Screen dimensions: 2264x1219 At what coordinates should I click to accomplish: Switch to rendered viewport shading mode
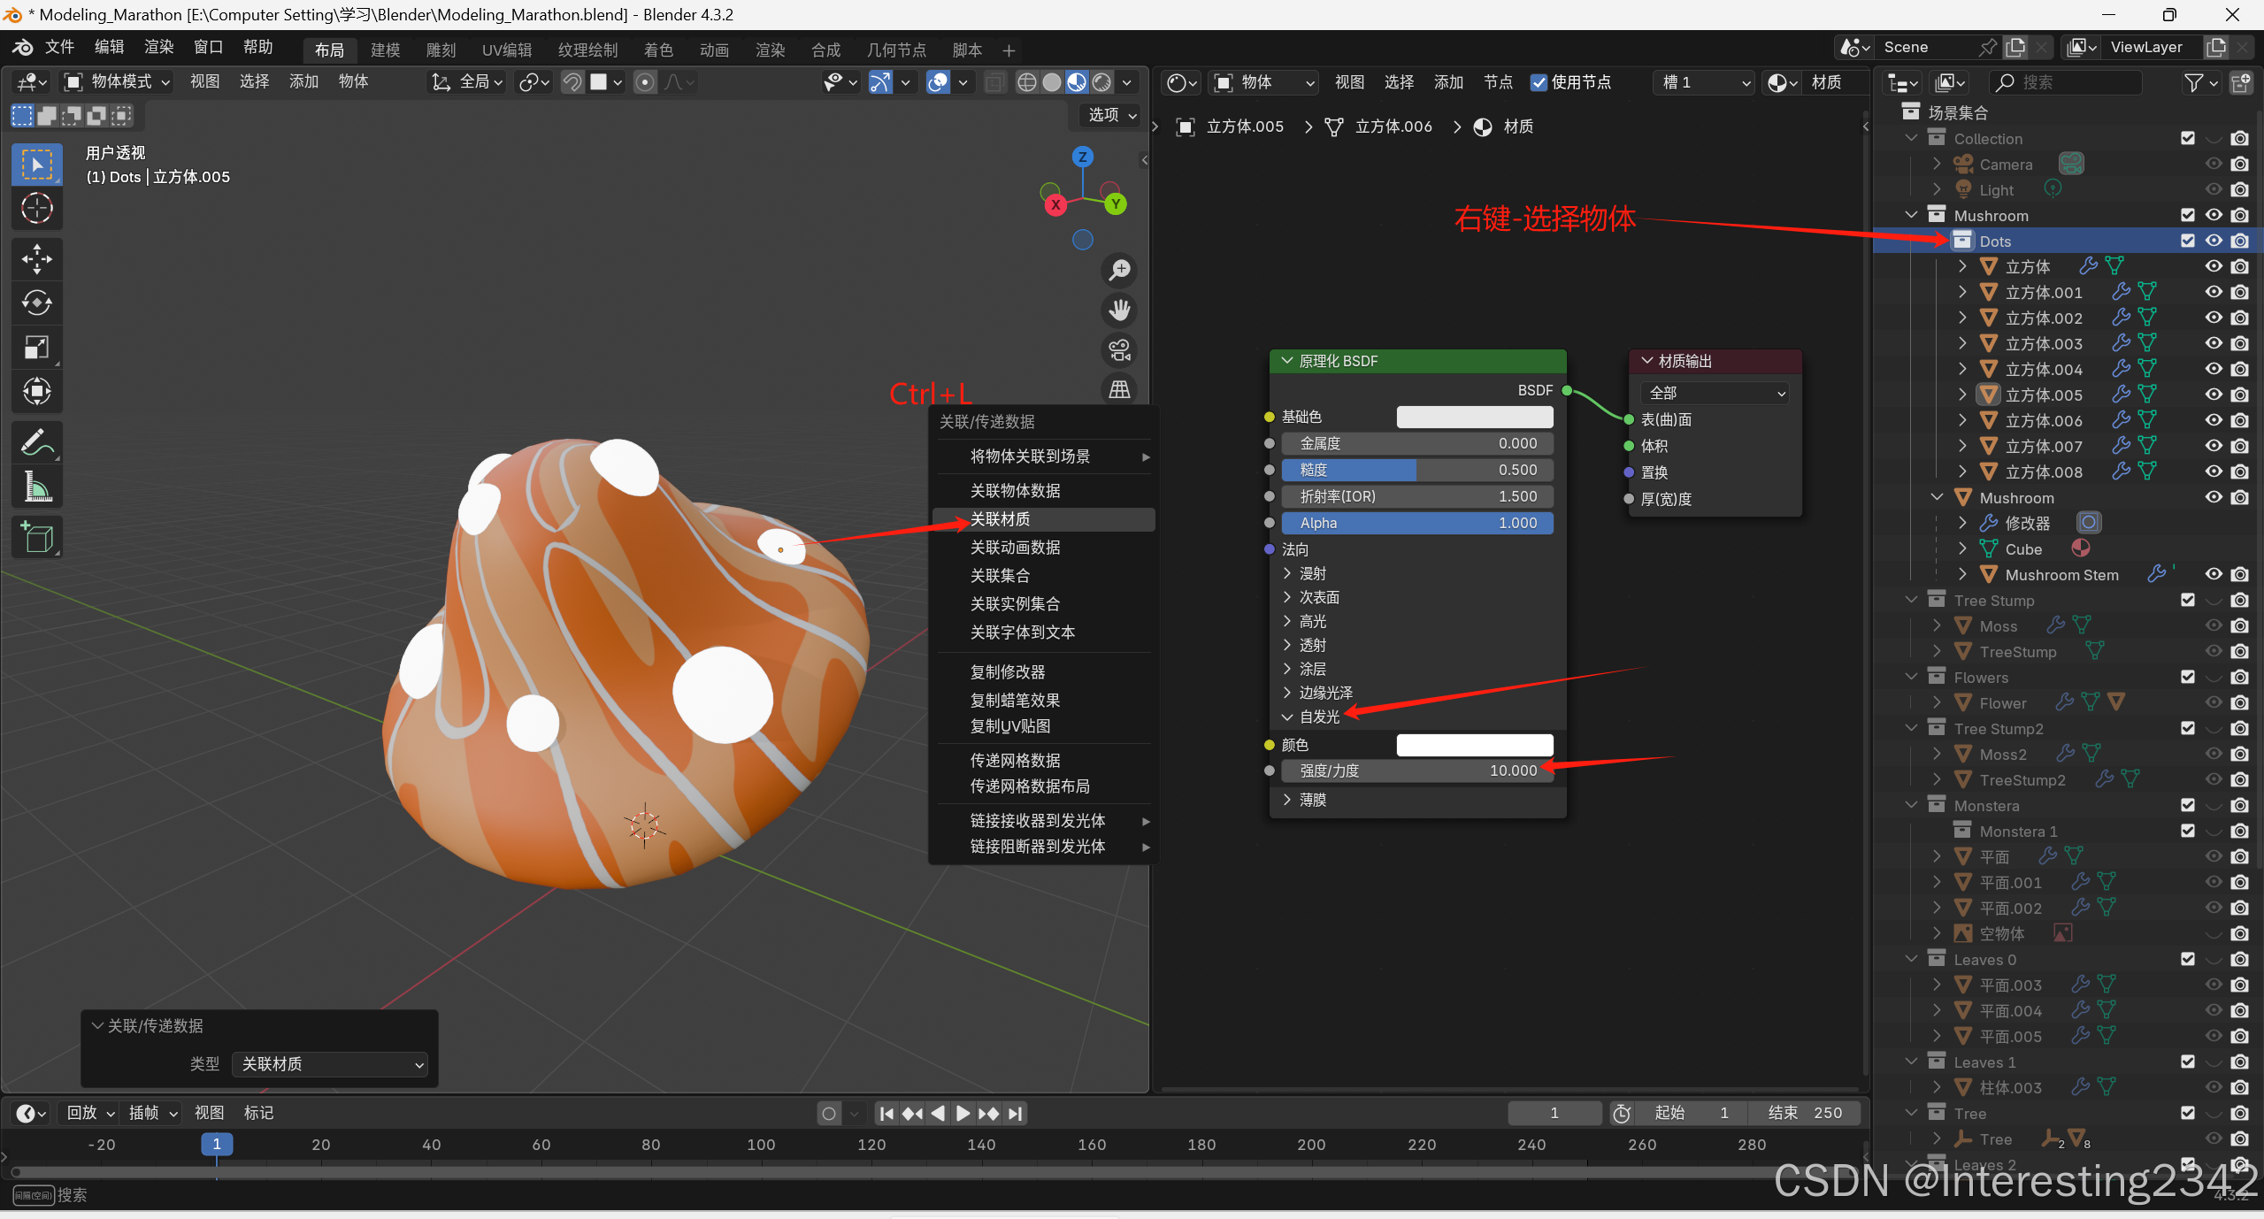click(1101, 82)
